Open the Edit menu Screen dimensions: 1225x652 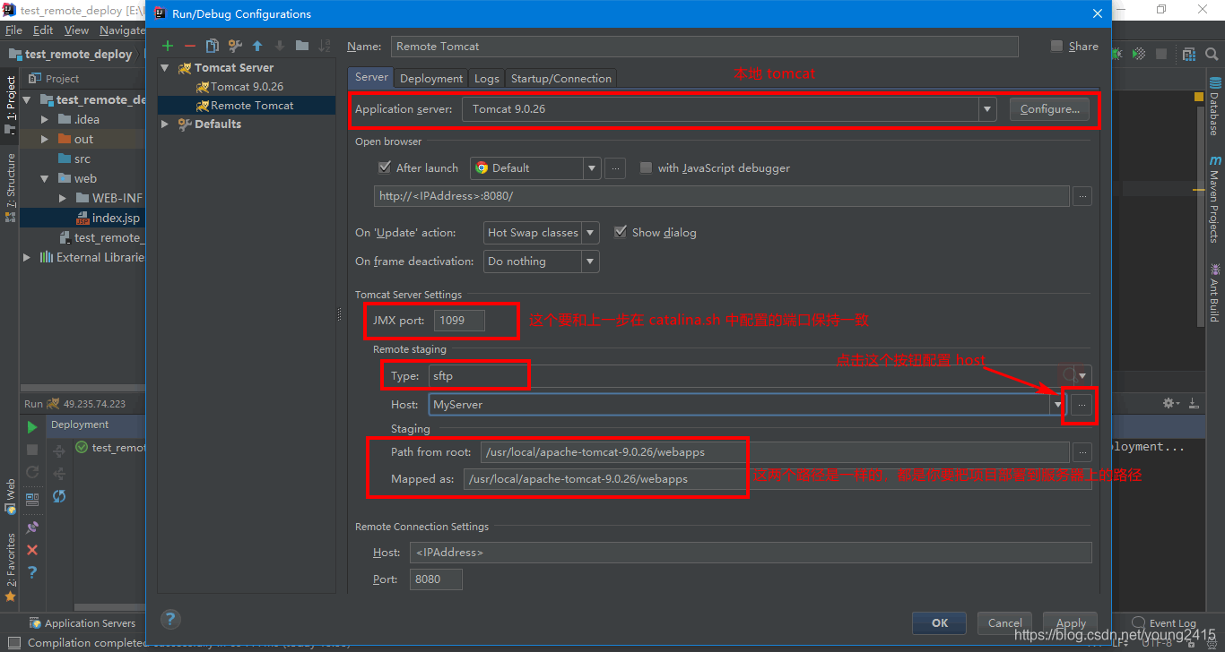click(43, 30)
